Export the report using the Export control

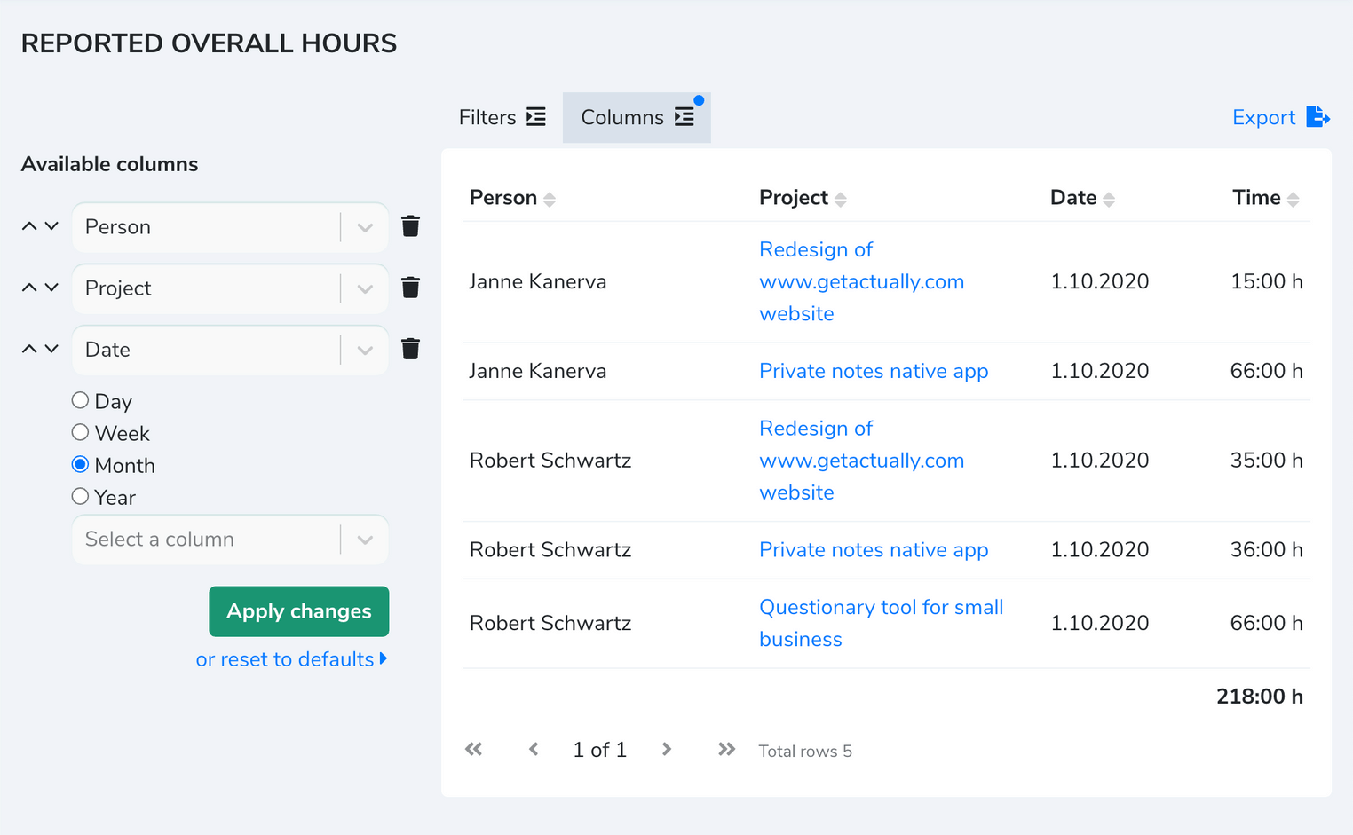[1279, 116]
